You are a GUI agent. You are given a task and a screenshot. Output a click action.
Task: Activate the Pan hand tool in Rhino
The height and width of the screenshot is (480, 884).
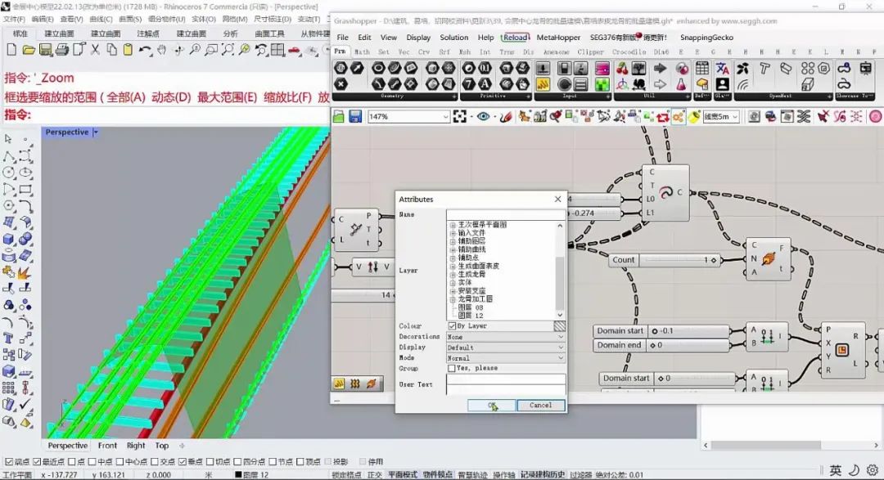(x=162, y=50)
